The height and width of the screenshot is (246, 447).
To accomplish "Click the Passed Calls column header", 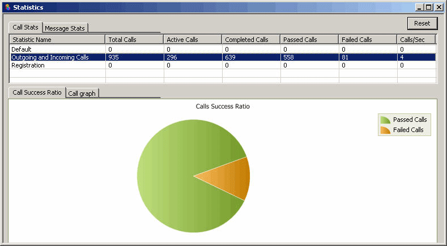I will (309, 40).
